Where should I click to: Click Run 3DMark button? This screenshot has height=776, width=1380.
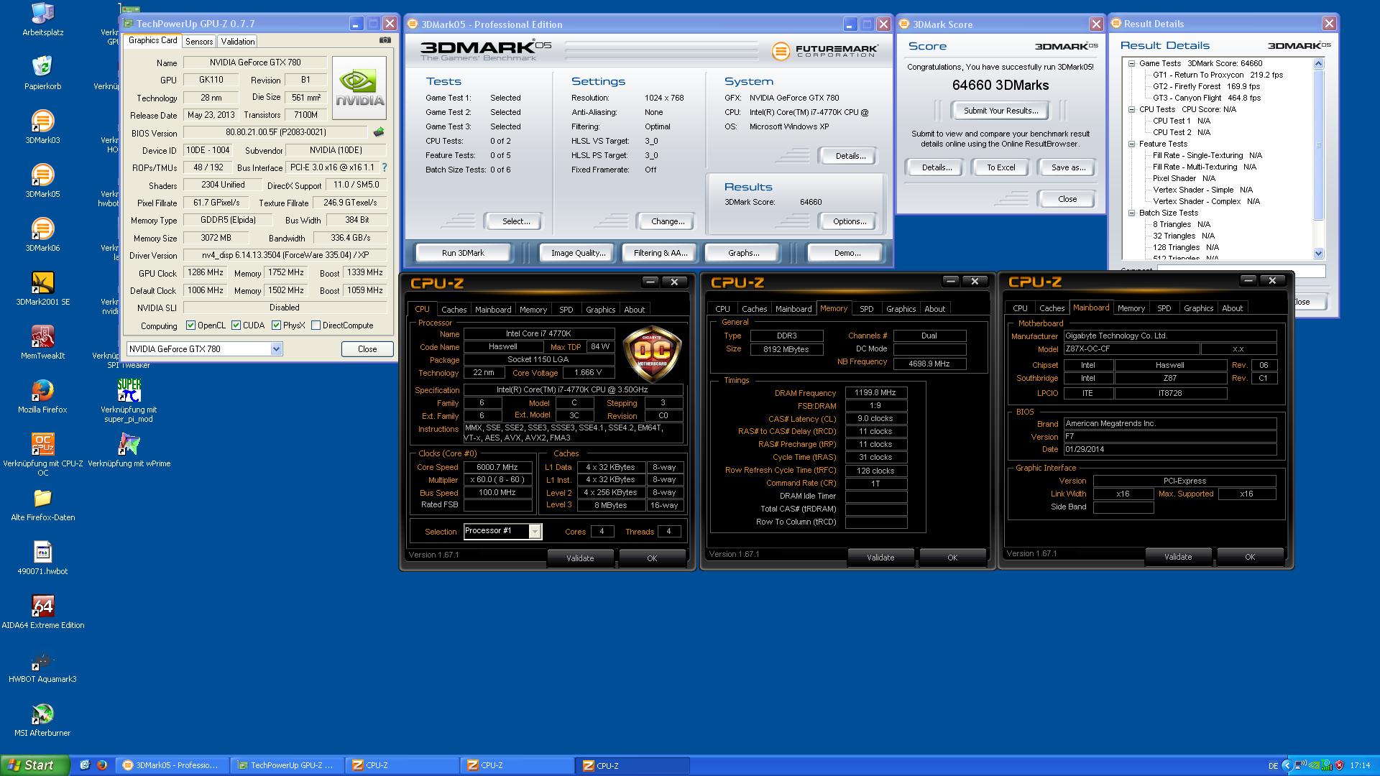tap(463, 253)
